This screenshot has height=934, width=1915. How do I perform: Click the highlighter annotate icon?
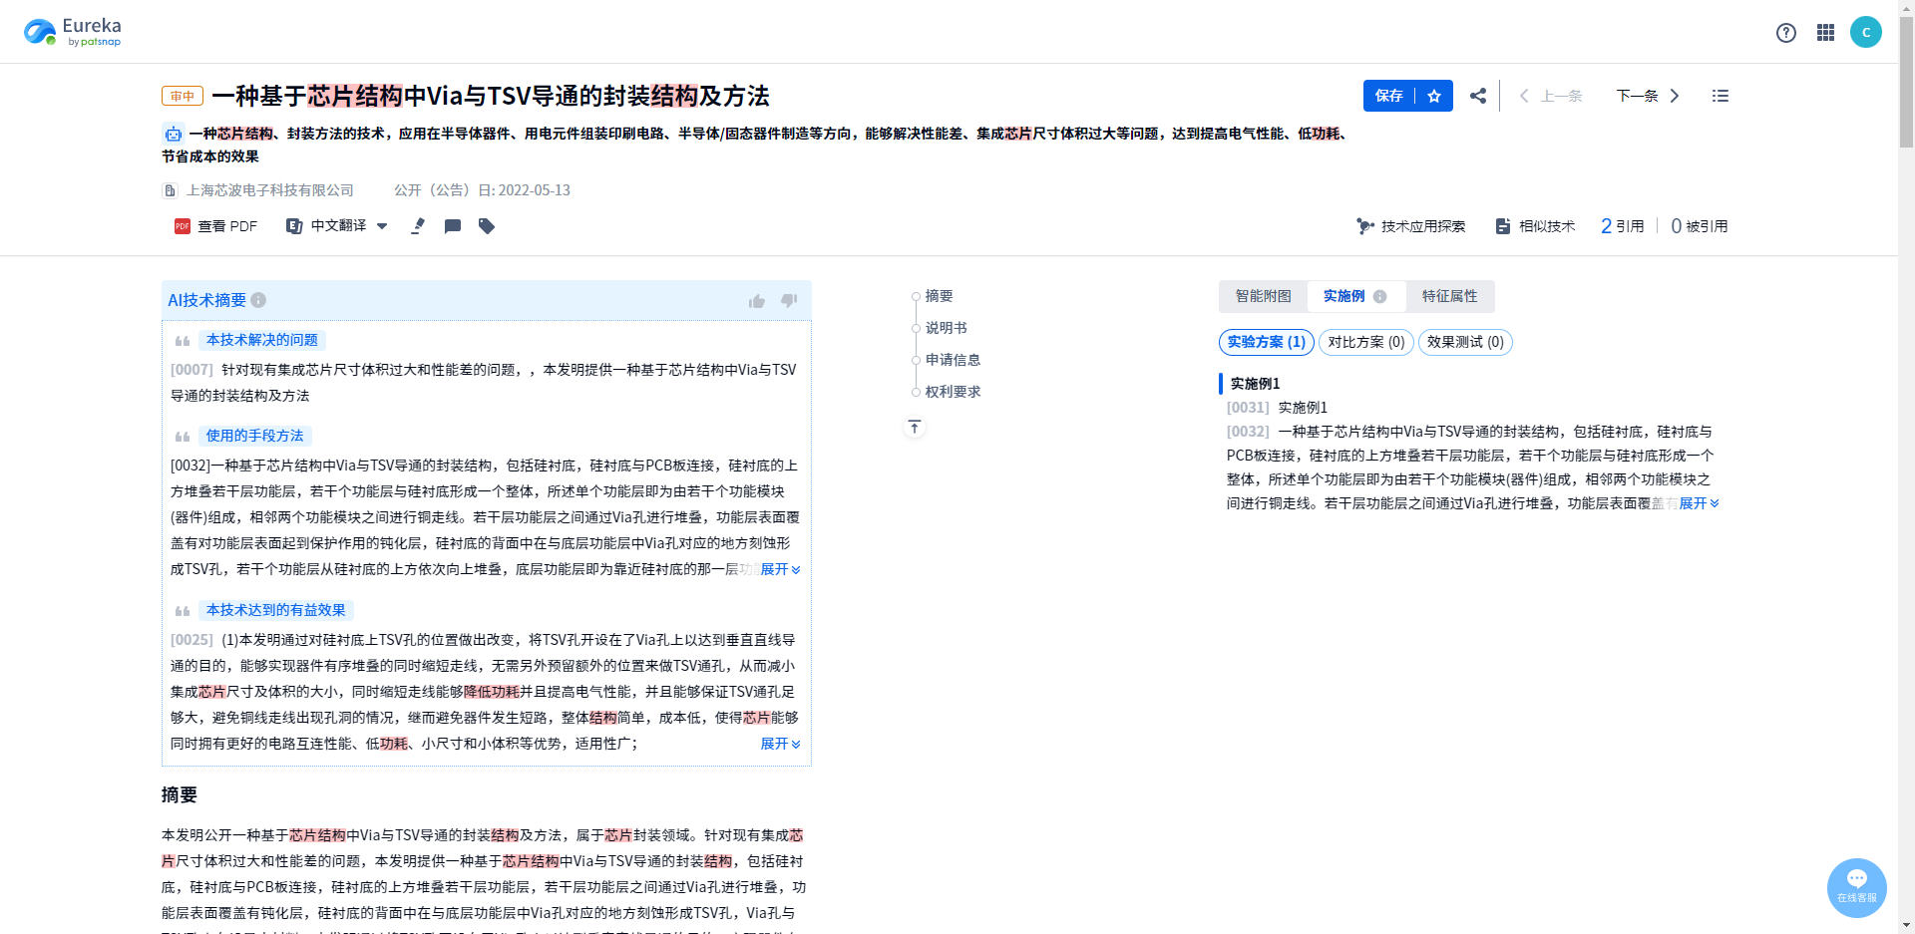(418, 226)
